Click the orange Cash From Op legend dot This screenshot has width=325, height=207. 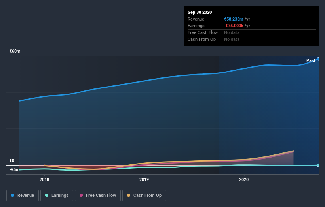129,195
